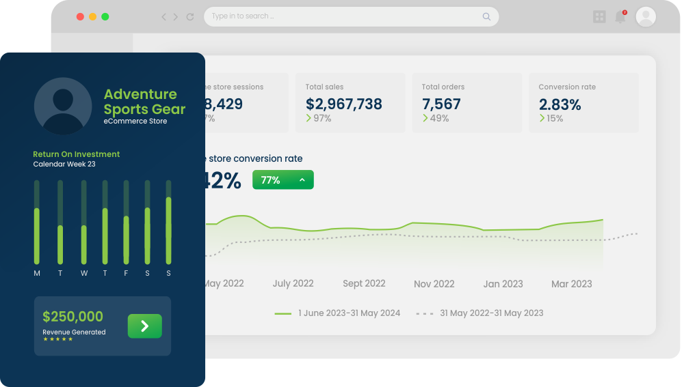Click Monday's ROI bar
Viewport: 684px width, 387px height.
[x=37, y=235]
